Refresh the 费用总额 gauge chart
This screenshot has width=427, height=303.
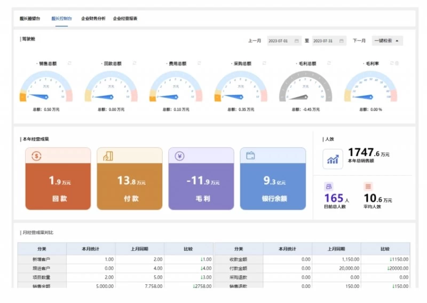(199, 63)
